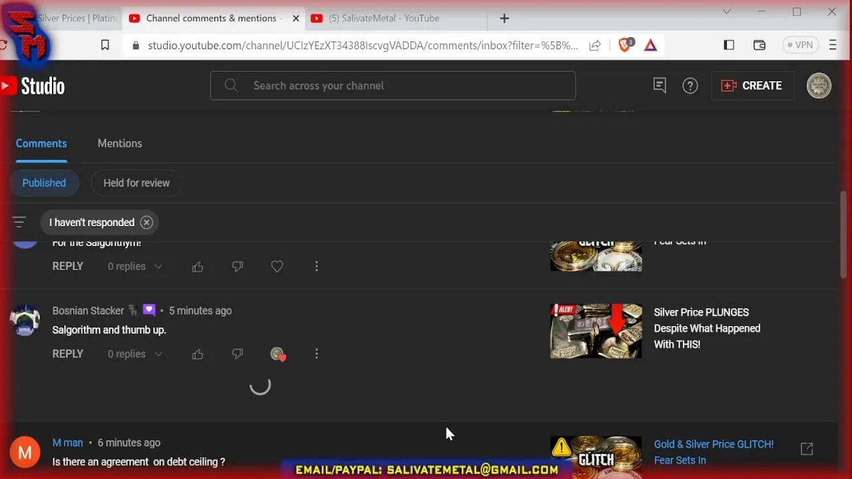
Task: Like the Salgorithym comment
Action: (x=198, y=267)
